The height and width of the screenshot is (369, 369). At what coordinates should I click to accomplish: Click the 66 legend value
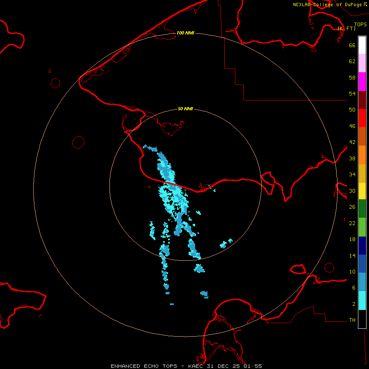[352, 45]
